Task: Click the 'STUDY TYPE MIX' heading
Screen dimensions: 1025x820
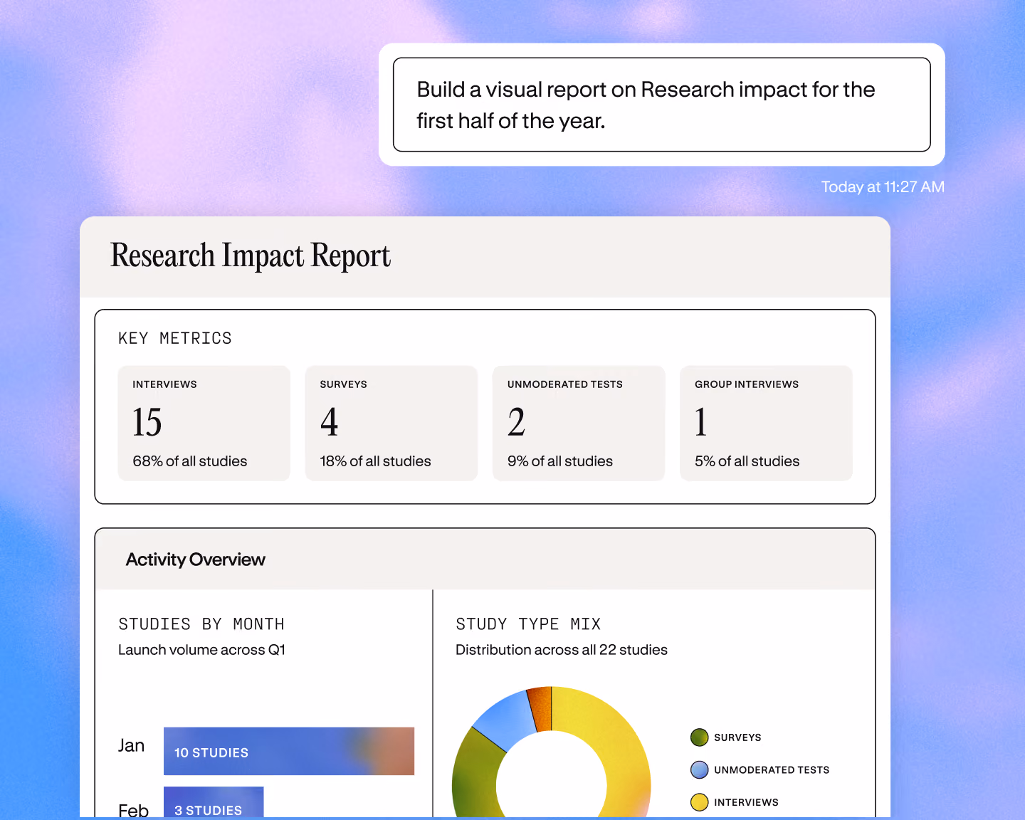Action: pyautogui.click(x=528, y=624)
